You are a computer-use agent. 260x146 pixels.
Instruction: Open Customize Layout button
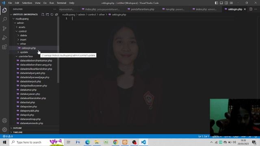231,3
